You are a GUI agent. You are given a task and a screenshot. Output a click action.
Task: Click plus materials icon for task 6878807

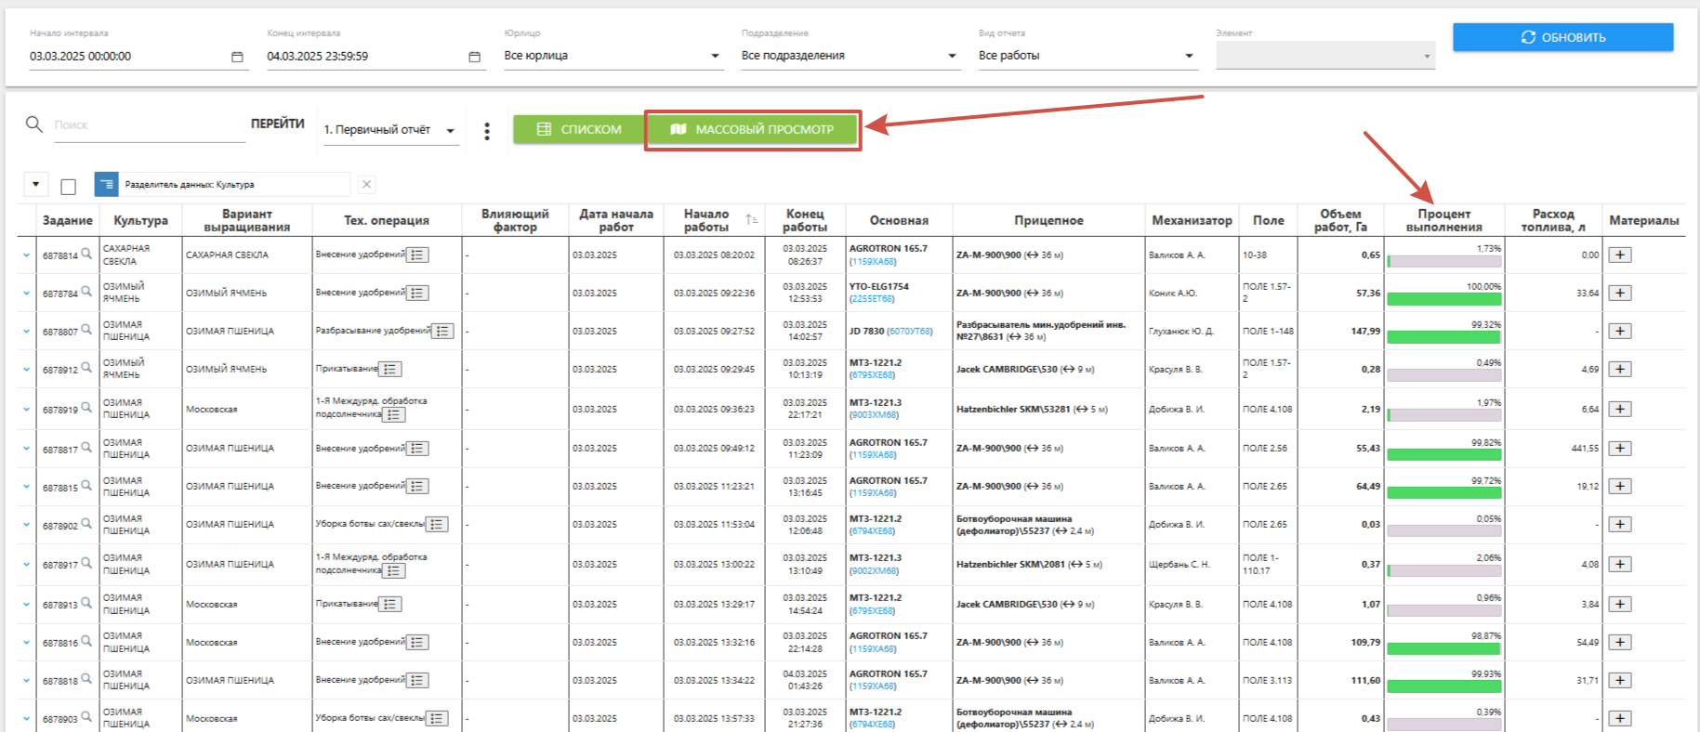[x=1620, y=332]
